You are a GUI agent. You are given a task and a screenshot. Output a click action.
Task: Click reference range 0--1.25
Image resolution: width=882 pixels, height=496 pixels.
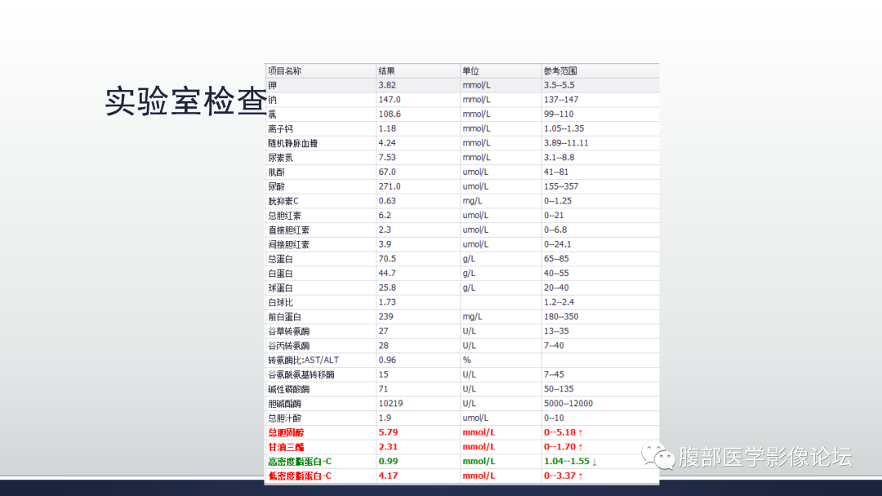point(558,201)
